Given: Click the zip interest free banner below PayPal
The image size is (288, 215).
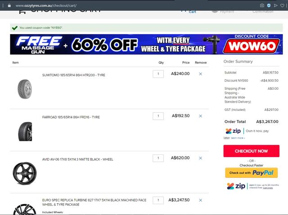Looking at the screenshot, I should (x=253, y=186).
